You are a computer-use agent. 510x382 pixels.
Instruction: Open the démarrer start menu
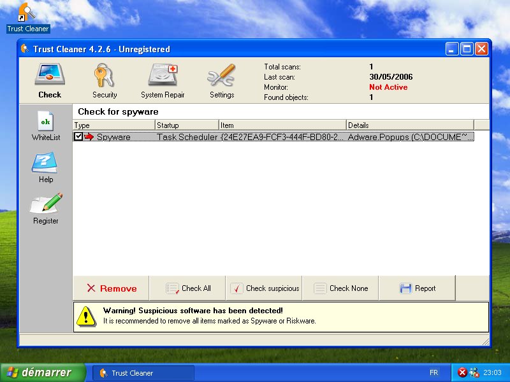point(43,372)
